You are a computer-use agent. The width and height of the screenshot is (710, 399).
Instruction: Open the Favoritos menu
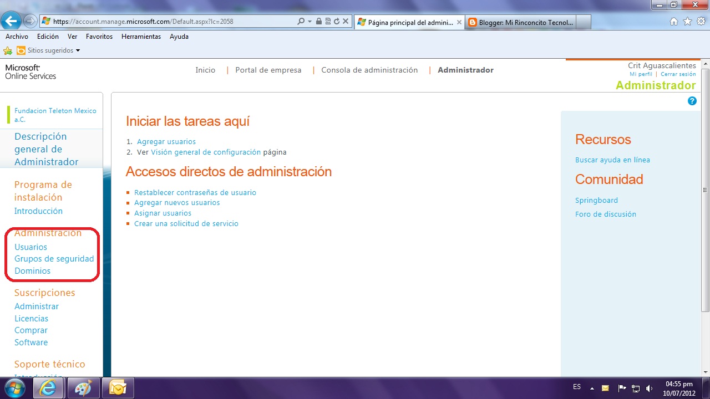point(99,37)
